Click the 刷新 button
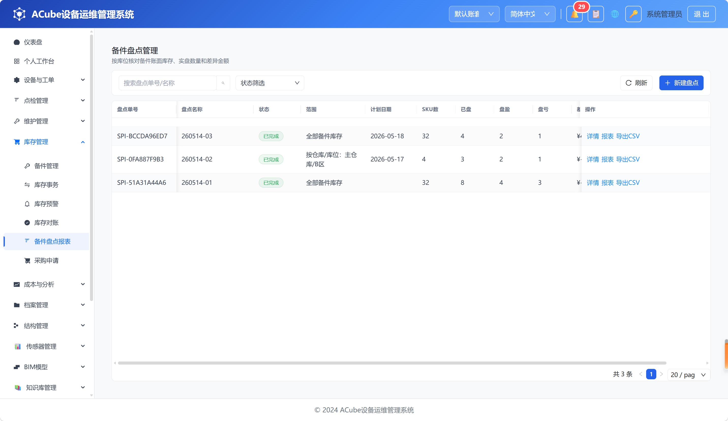728x421 pixels. (636, 83)
